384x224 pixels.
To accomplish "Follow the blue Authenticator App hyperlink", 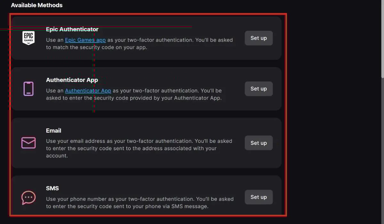I will [88, 91].
